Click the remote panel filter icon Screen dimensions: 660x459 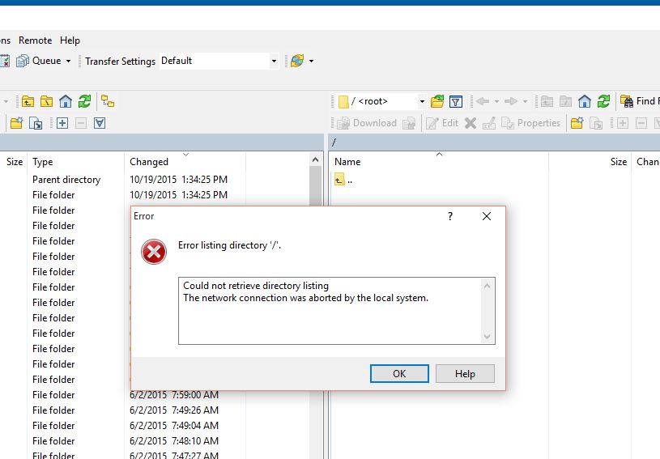point(456,101)
